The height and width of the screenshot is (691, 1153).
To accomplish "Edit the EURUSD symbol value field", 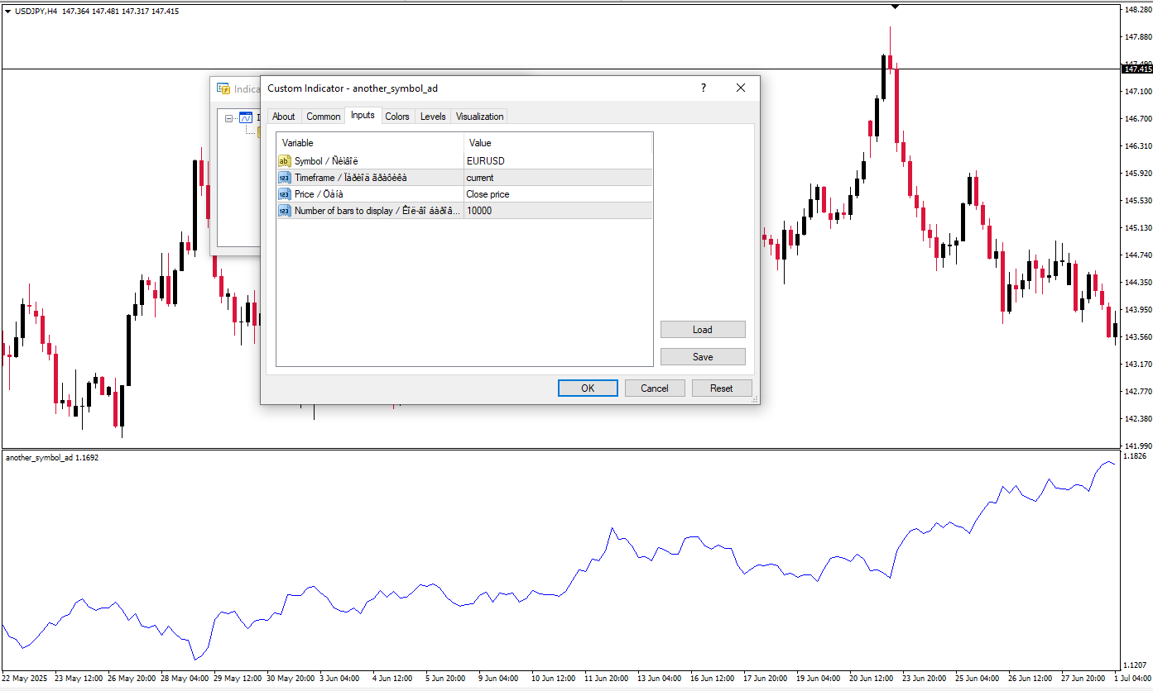I will click(558, 161).
